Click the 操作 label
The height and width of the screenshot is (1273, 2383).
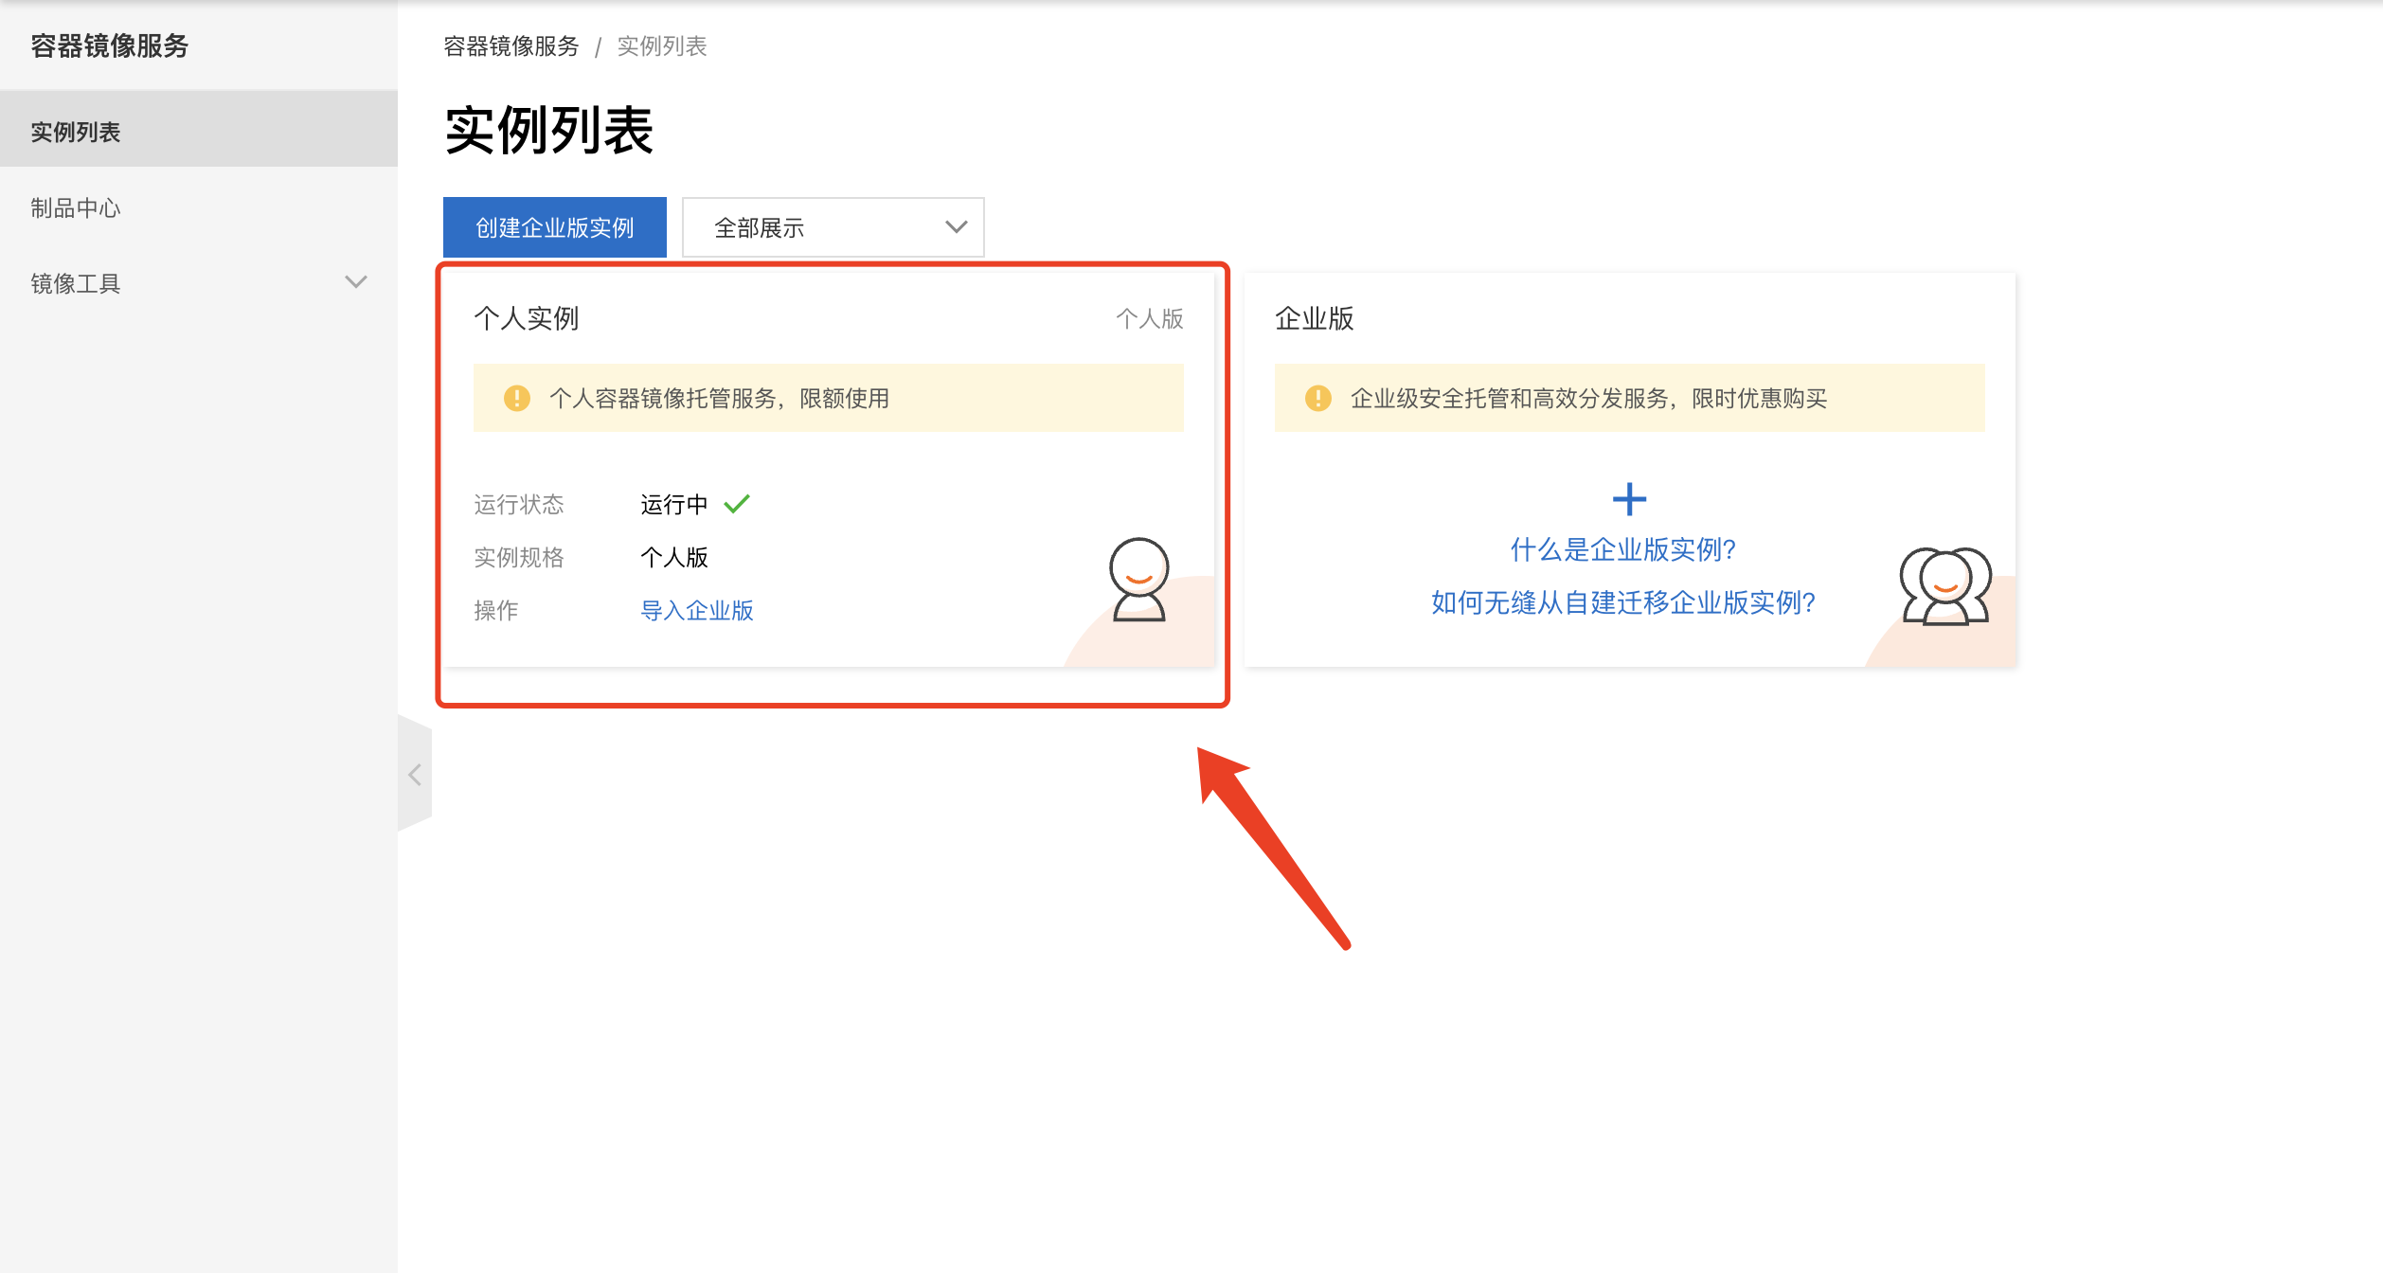coord(496,611)
